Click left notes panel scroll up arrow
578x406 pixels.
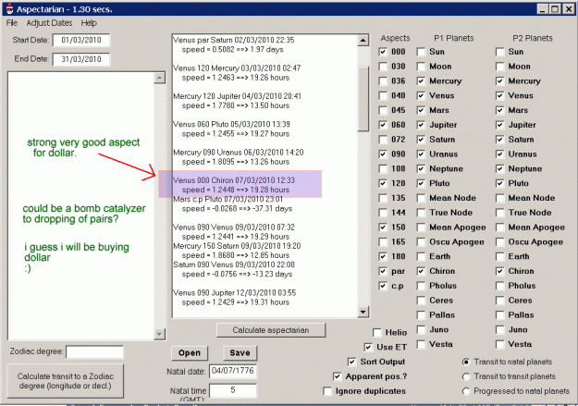tap(159, 78)
